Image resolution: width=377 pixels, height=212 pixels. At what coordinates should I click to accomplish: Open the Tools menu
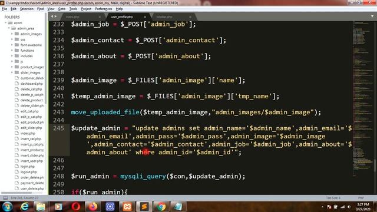click(x=73, y=9)
